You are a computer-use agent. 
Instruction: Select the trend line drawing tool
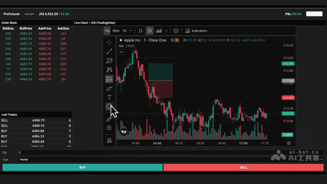coord(109,51)
